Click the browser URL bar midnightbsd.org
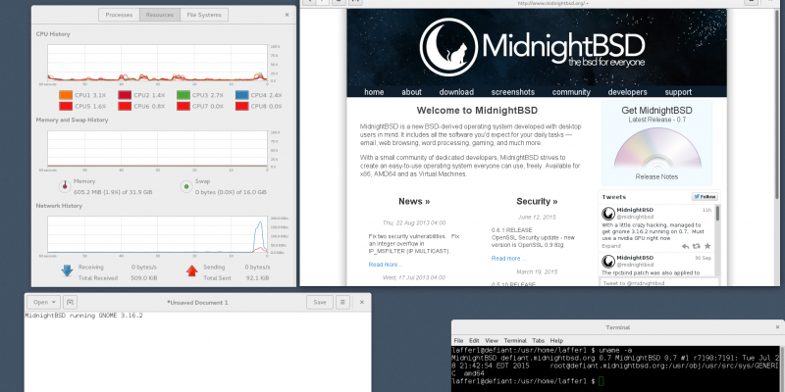This screenshot has width=785, height=392. [x=552, y=3]
